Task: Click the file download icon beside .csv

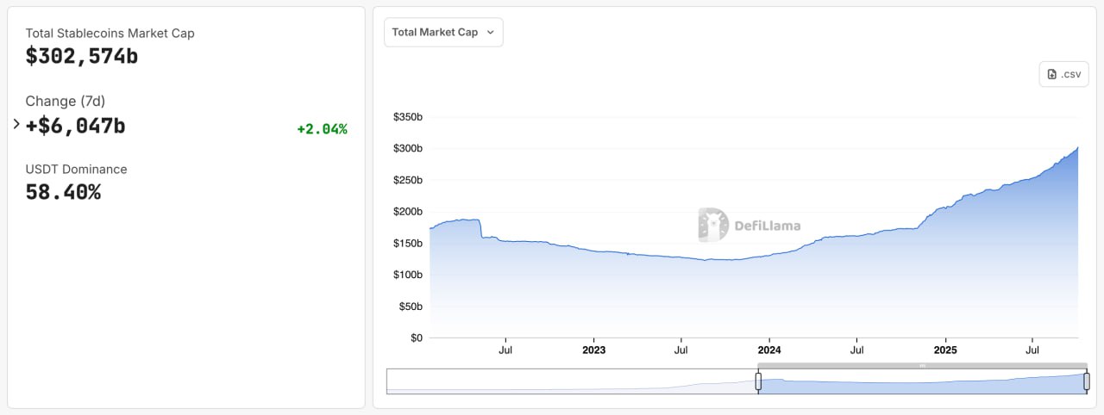Action: 1051,74
